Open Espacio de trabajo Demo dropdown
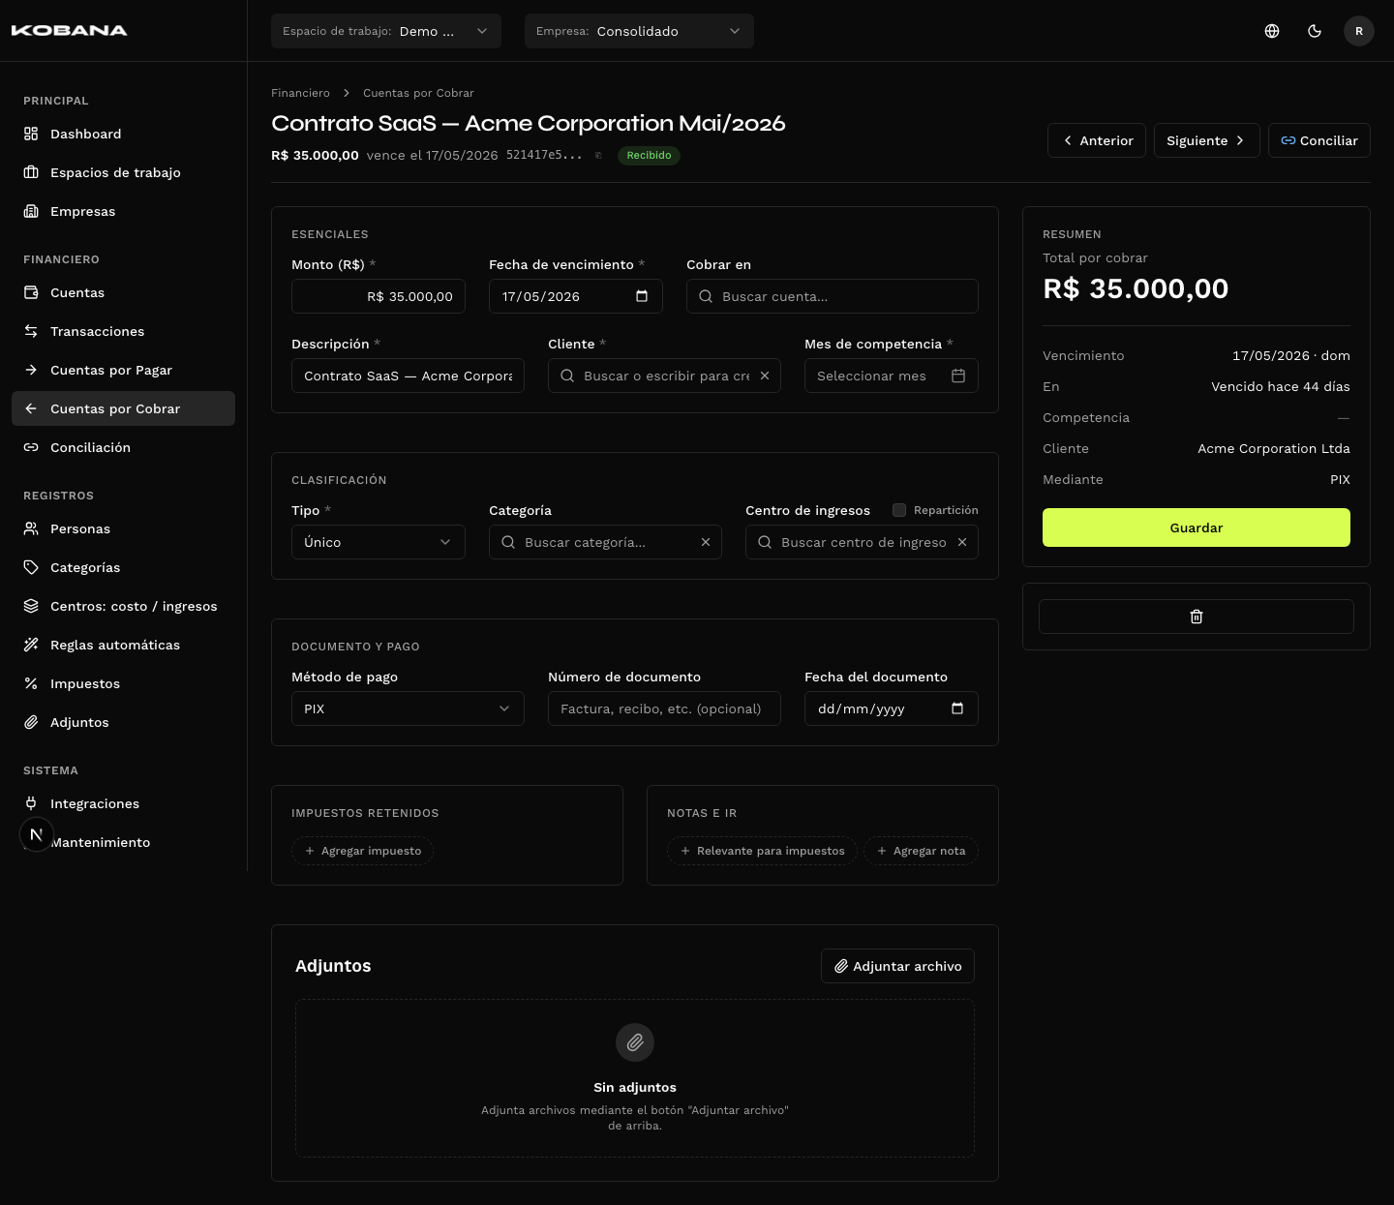The image size is (1394, 1205). coord(386,31)
